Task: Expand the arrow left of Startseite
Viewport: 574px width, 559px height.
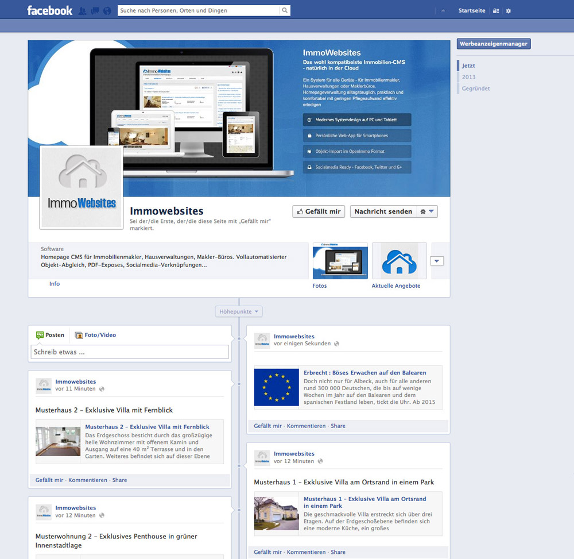Action: [443, 10]
